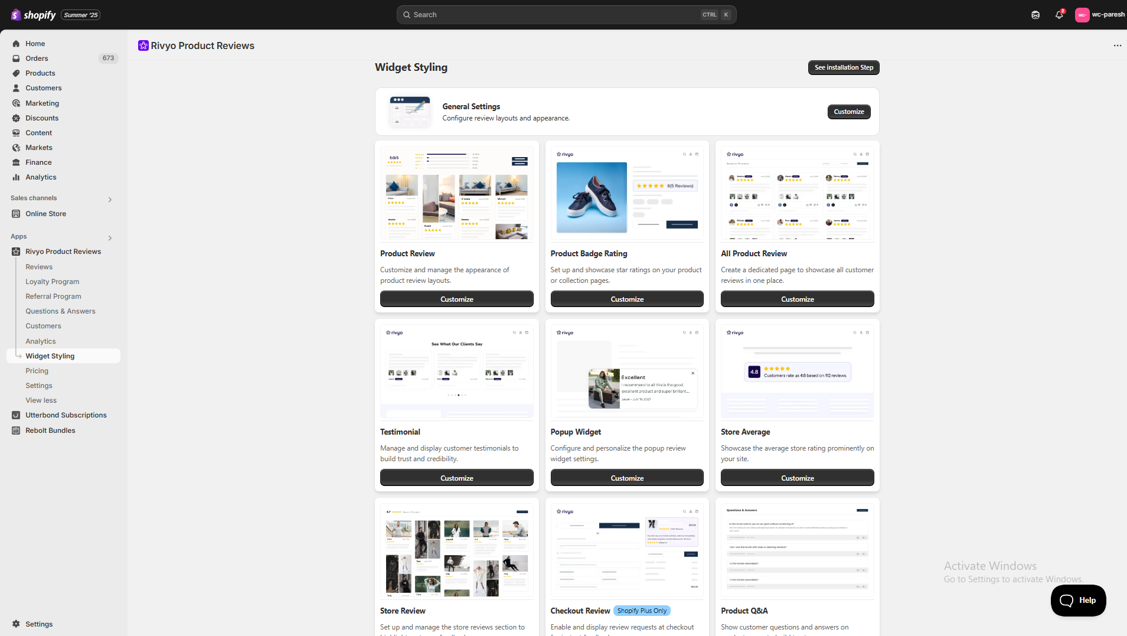This screenshot has height=636, width=1127.
Task: Expand the Apps section chevron
Action: click(110, 238)
